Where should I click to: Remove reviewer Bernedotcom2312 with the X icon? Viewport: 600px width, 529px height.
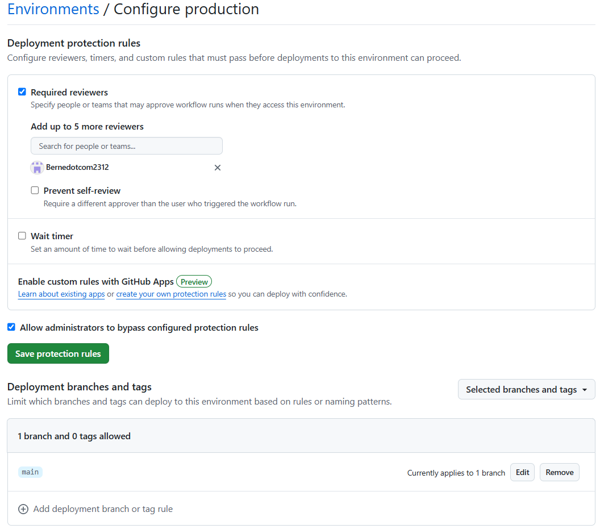[218, 168]
